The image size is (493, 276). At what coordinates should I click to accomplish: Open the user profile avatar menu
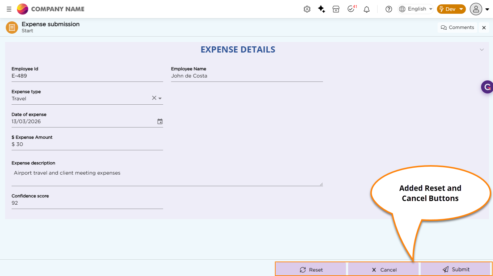click(479, 9)
